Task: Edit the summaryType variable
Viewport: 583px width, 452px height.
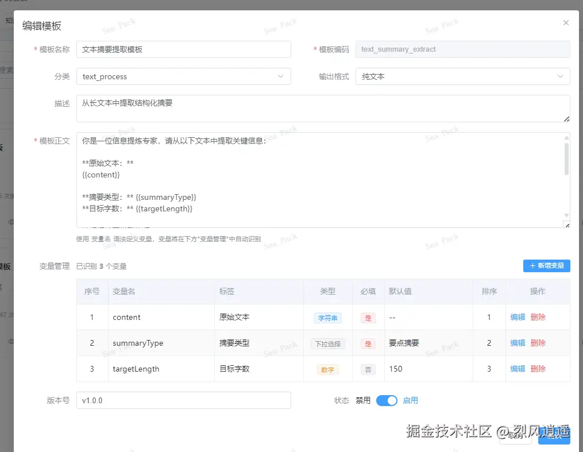Action: (518, 343)
